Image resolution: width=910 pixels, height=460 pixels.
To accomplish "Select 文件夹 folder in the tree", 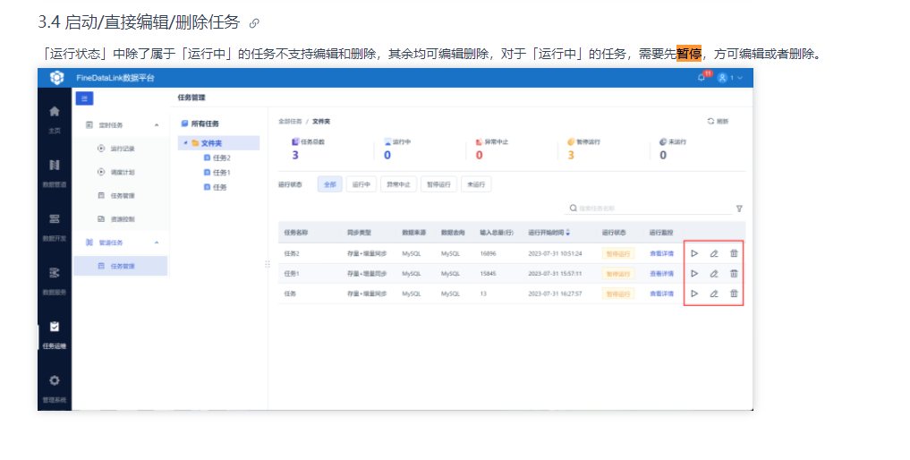I will click(x=211, y=143).
